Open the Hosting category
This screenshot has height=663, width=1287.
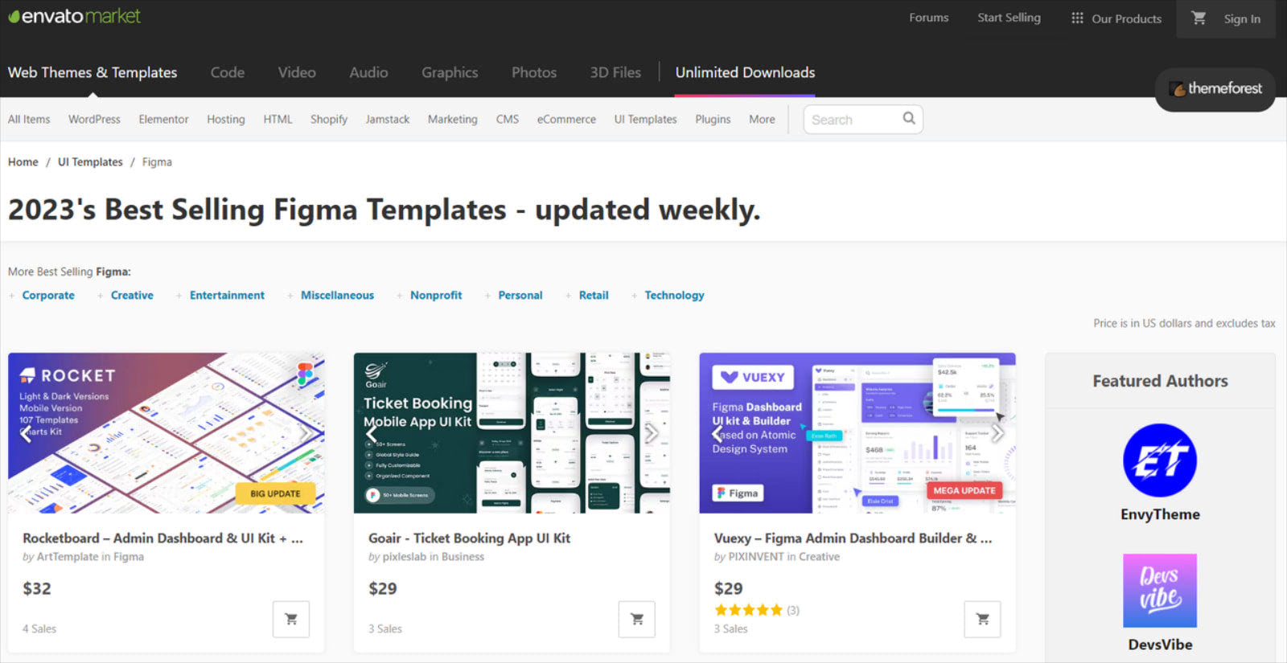click(x=226, y=119)
